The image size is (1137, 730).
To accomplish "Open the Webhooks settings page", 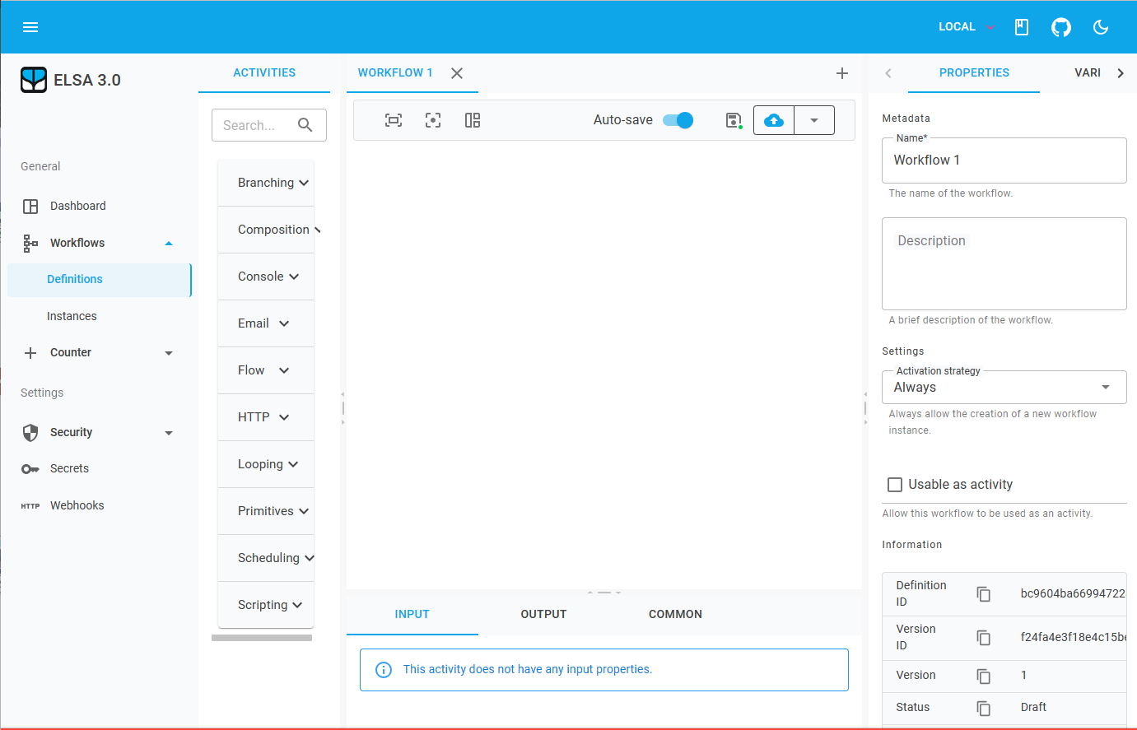I will [100, 505].
